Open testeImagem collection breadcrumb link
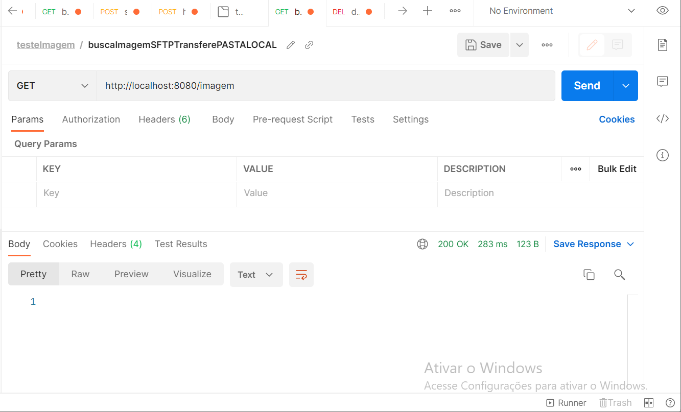 pyautogui.click(x=45, y=45)
